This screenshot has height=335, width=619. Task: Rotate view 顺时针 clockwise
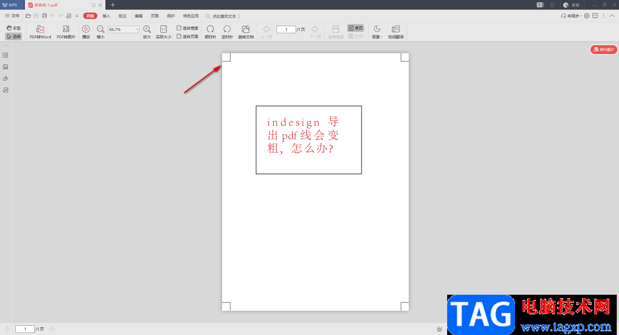coord(211,32)
